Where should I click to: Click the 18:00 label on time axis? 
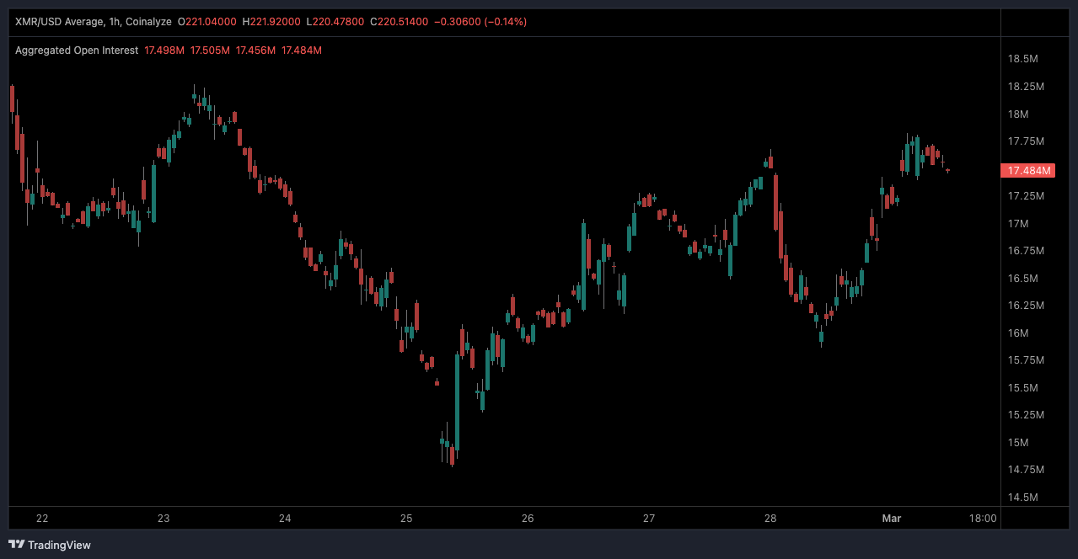click(983, 519)
